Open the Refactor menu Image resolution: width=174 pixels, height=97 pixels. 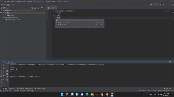(29, 2)
